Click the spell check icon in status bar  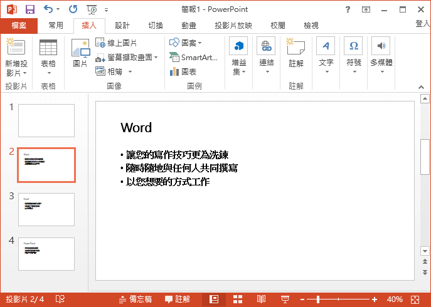pyautogui.click(x=60, y=299)
